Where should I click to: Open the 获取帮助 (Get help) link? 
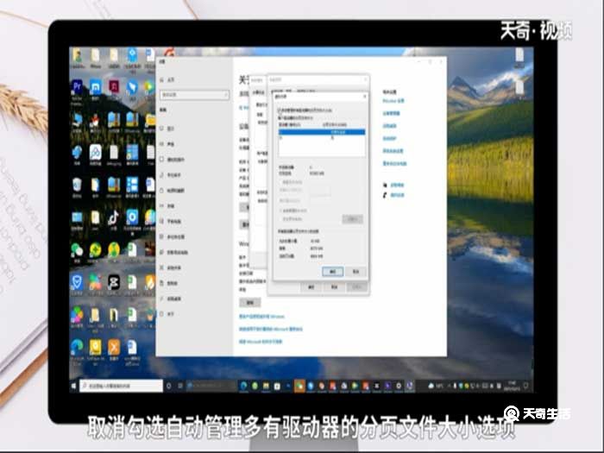tap(399, 184)
